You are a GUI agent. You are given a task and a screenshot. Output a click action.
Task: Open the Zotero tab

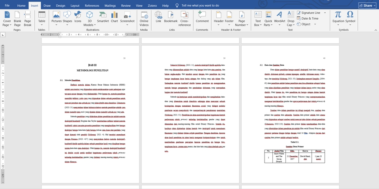pyautogui.click(x=152, y=5)
